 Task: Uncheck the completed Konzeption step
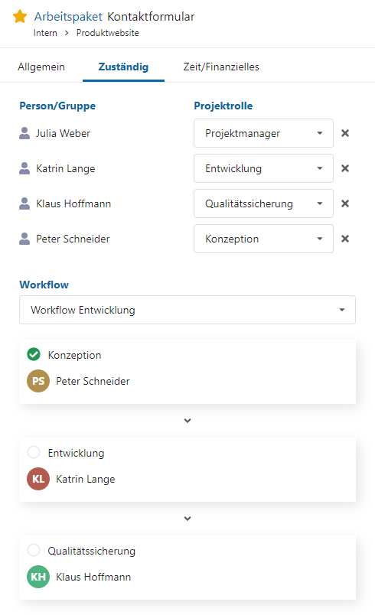34,355
